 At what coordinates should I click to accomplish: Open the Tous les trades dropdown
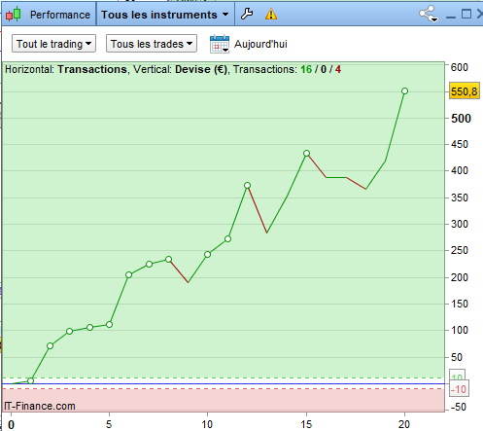coord(152,44)
